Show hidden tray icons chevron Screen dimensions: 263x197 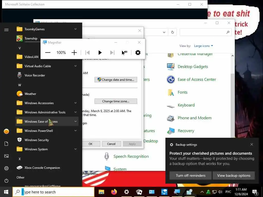click(x=202, y=192)
